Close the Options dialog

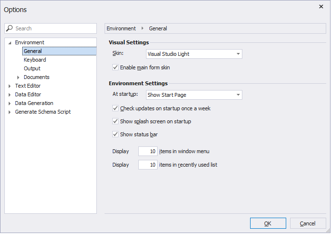(x=321, y=7)
